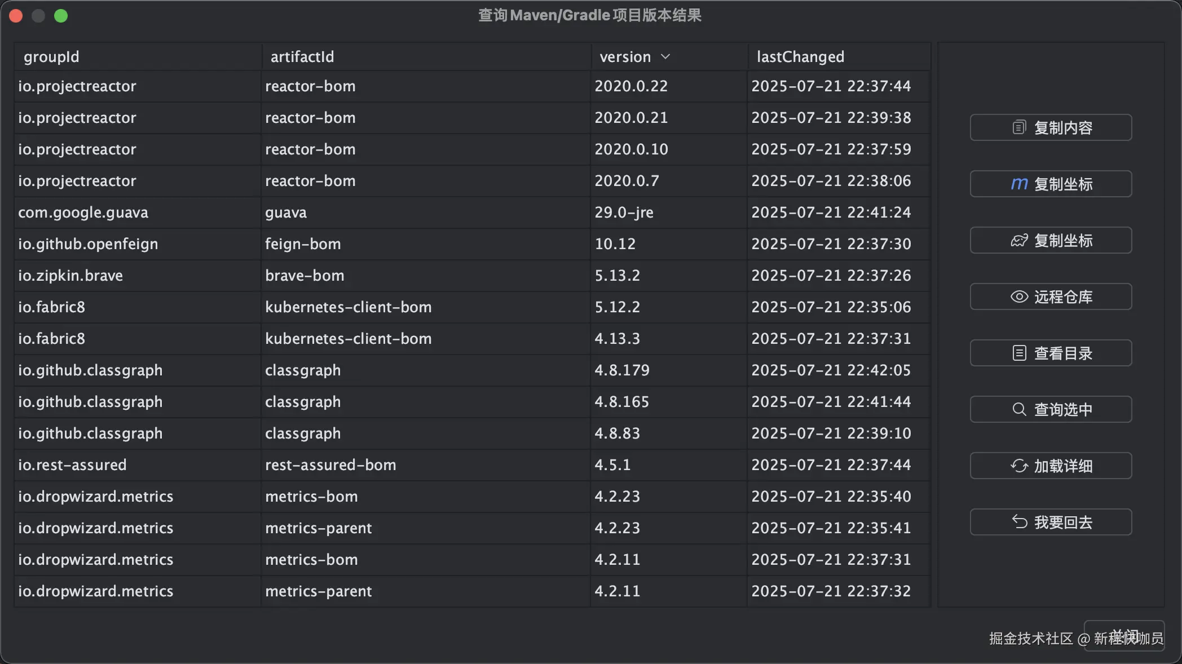This screenshot has width=1182, height=664.
Task: Click the Gradle elephant icon on 复制坐标 button
Action: pyautogui.click(x=1018, y=240)
